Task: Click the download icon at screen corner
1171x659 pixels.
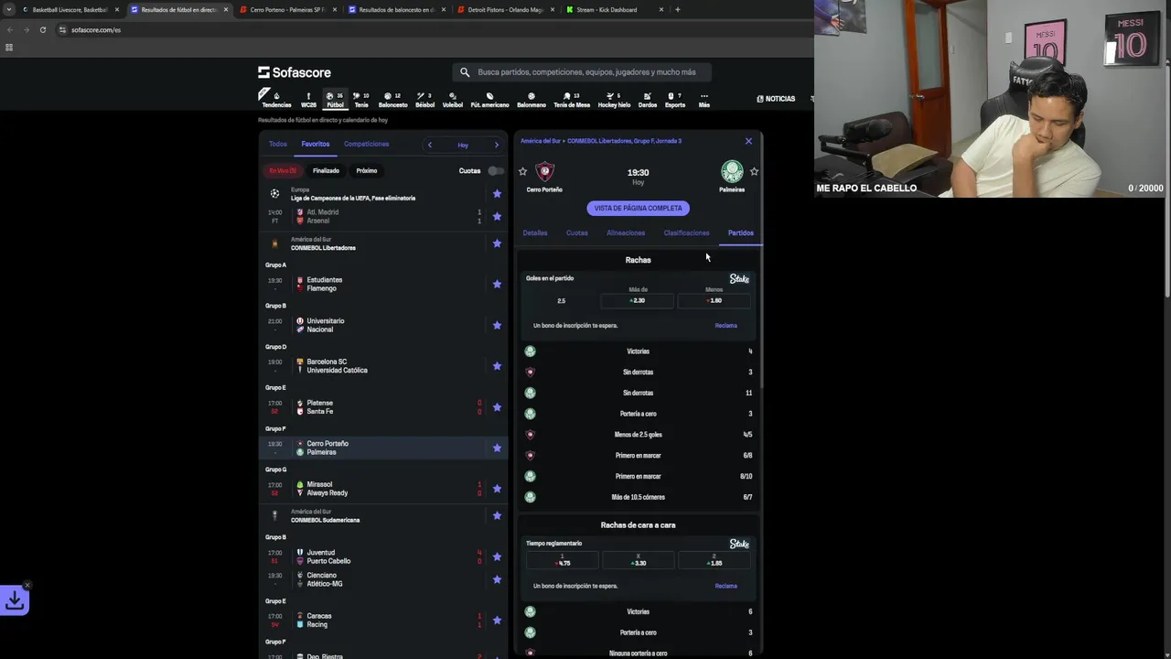Action: (15, 600)
